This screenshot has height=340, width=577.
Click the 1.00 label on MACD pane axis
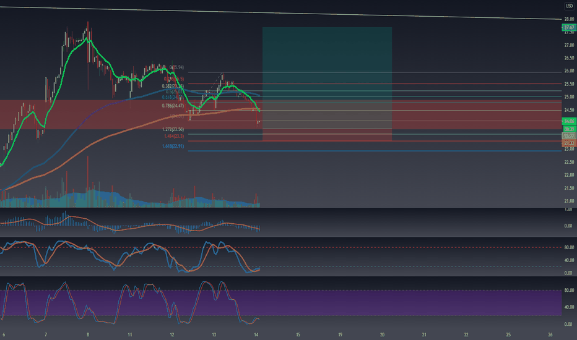point(568,209)
